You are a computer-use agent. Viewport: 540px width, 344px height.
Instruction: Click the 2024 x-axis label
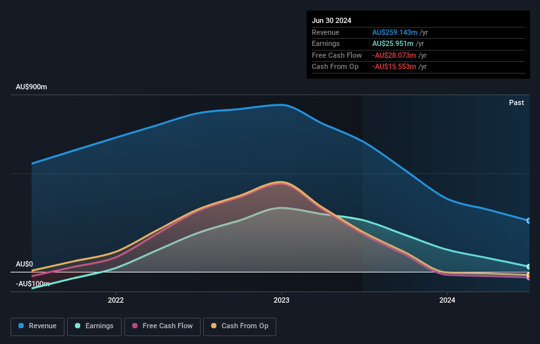[447, 300]
